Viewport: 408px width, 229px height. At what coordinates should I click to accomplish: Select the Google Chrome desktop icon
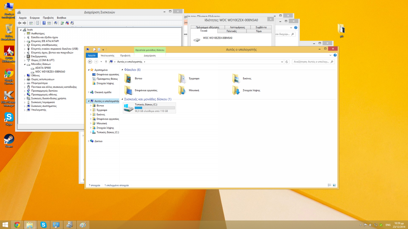[9, 77]
